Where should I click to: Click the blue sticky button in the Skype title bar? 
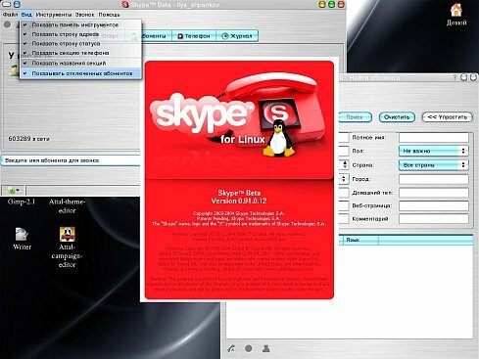point(17,4)
